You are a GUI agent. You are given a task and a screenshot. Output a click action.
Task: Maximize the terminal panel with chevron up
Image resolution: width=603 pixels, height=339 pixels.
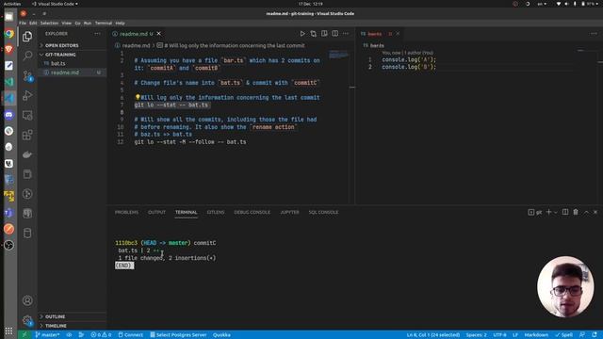click(x=586, y=212)
